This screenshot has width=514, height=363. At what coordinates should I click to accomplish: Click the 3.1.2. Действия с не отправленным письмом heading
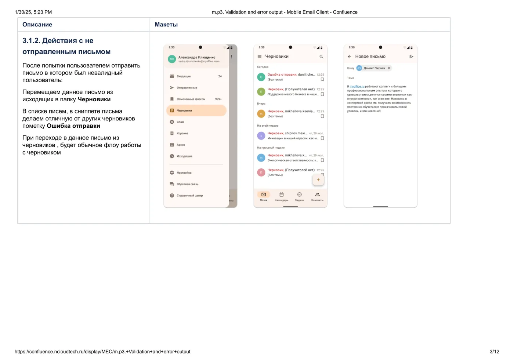(x=66, y=46)
